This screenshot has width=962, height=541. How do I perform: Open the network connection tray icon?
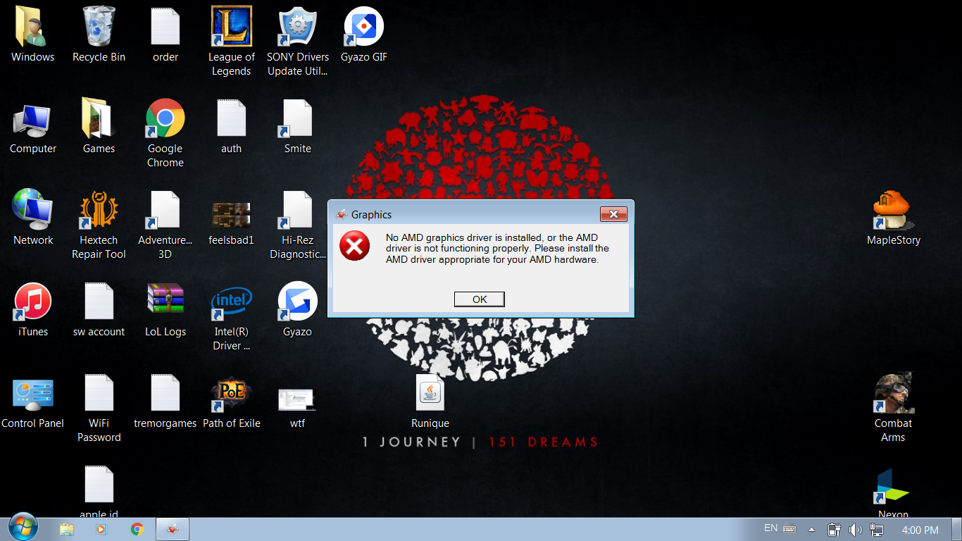pyautogui.click(x=877, y=530)
